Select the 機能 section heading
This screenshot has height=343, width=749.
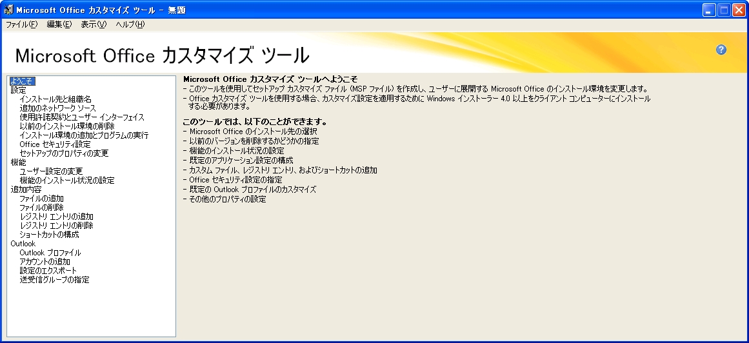pyautogui.click(x=18, y=162)
